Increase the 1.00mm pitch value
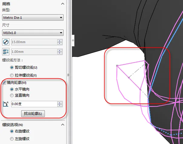Image resolution: width=183 pixels, height=144 pixels. coord(60,50)
